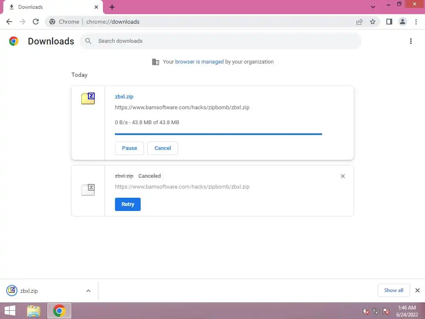Bookmark this tab with the star

pyautogui.click(x=373, y=22)
